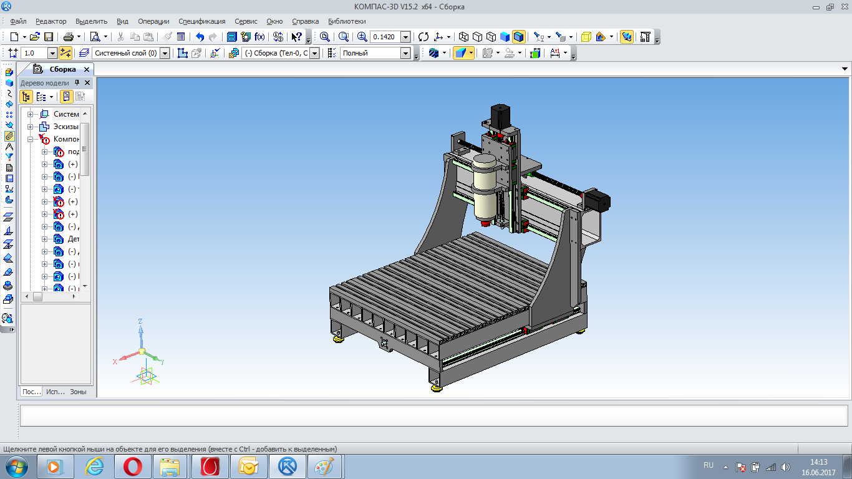Open the Спецификация menu

coord(202,21)
